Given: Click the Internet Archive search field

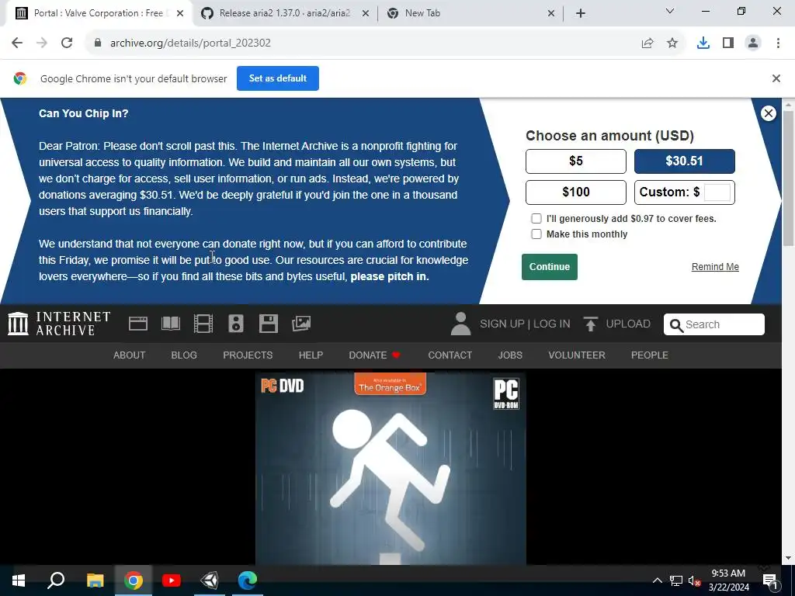Looking at the screenshot, I should 714,324.
